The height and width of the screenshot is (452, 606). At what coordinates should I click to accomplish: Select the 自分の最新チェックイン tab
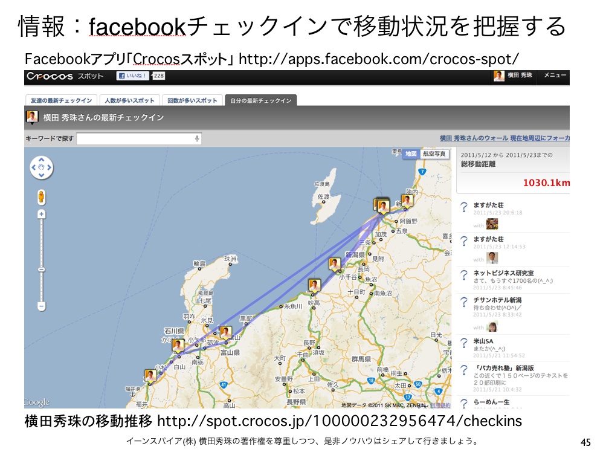pyautogui.click(x=261, y=100)
